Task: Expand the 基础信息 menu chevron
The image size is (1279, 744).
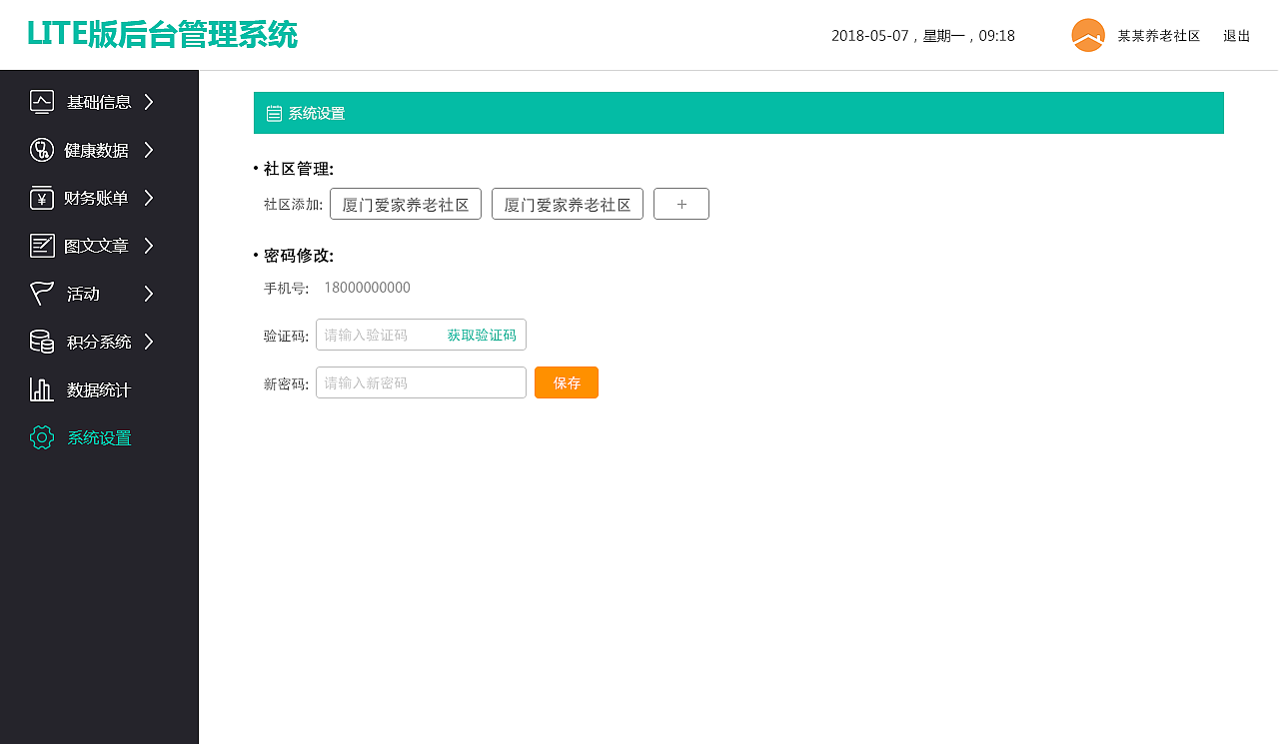Action: pos(149,102)
